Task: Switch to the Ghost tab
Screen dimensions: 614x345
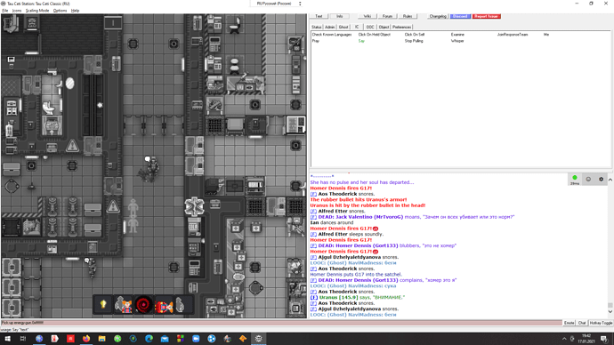Action: click(343, 27)
